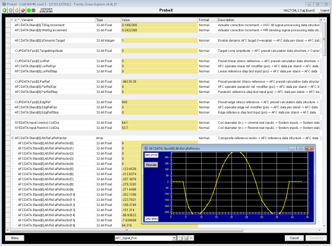This screenshot has height=246, width=332.
Task: Open the home screen icon
Action: (17, 10)
